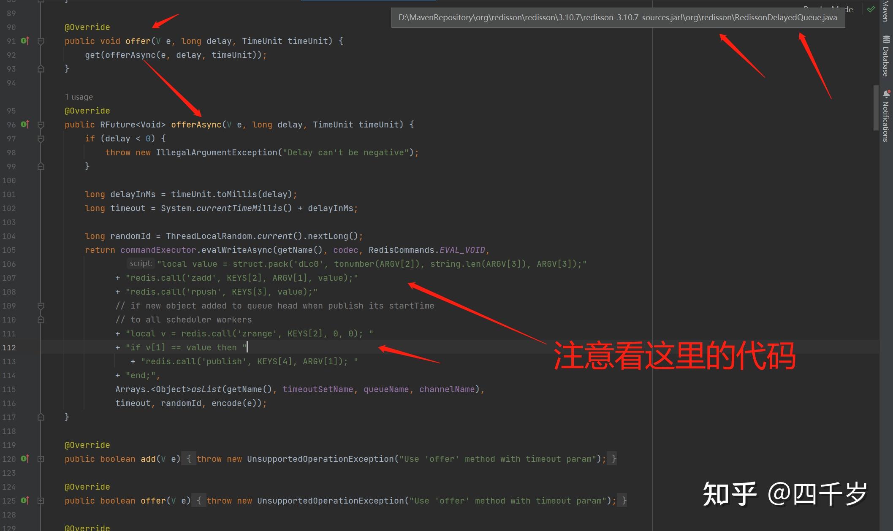Open the Maven tool window
Image resolution: width=893 pixels, height=531 pixels.
point(886,11)
